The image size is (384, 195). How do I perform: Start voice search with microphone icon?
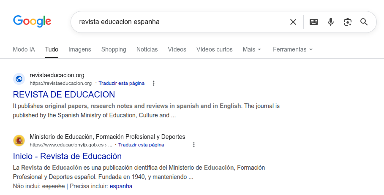[x=331, y=22]
